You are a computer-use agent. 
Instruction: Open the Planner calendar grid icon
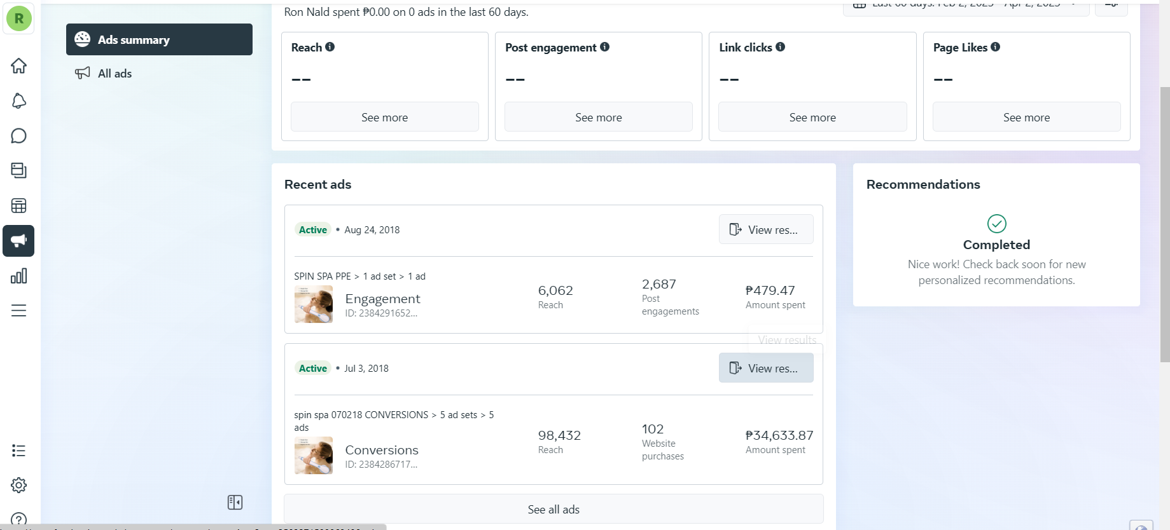point(18,206)
